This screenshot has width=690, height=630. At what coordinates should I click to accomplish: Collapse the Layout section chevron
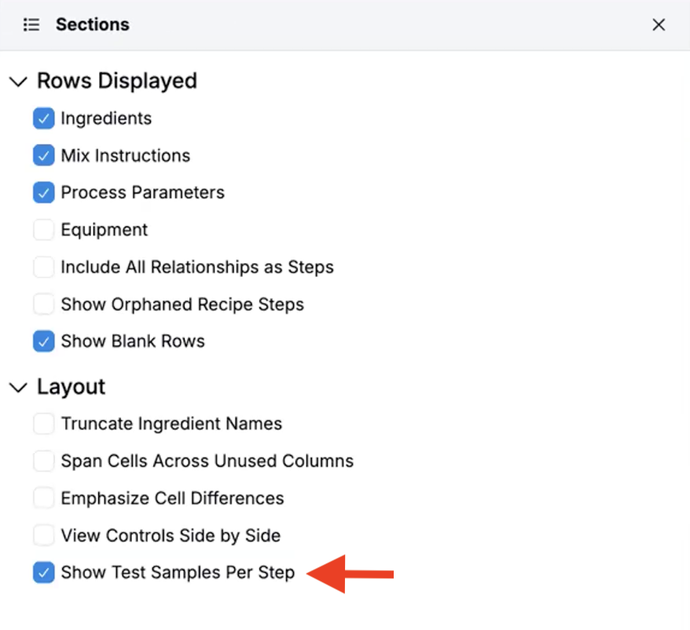(18, 388)
